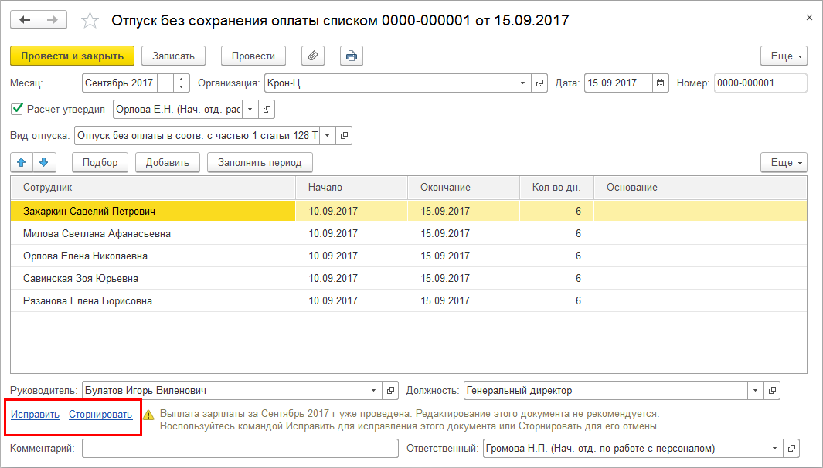Open Организация Крон-Ц record form
Image resolution: width=823 pixels, height=468 pixels.
pyautogui.click(x=539, y=83)
